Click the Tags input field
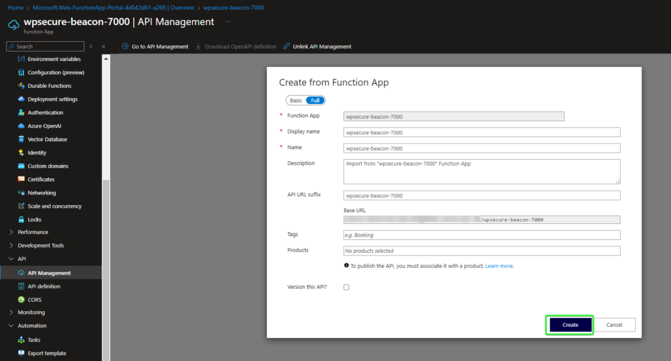The image size is (671, 361). click(482, 235)
